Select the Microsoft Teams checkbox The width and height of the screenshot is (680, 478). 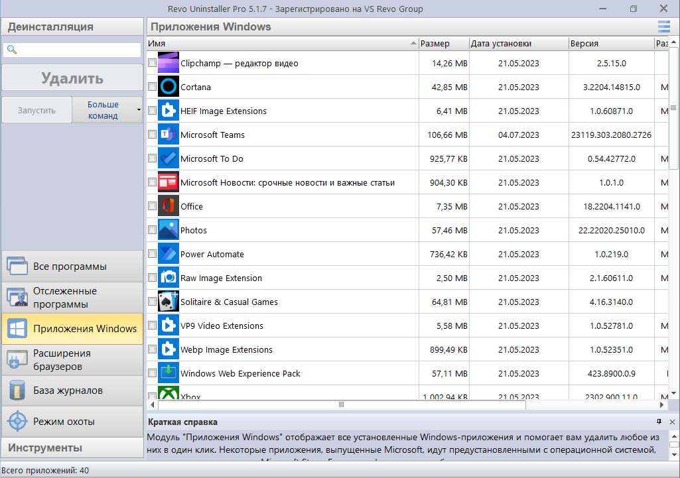pos(152,135)
